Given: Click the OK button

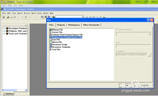Looking at the screenshot, I should [127, 85].
